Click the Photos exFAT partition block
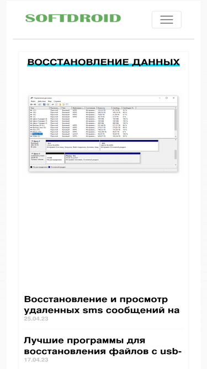The height and width of the screenshot is (369, 207). pyautogui.click(x=103, y=158)
